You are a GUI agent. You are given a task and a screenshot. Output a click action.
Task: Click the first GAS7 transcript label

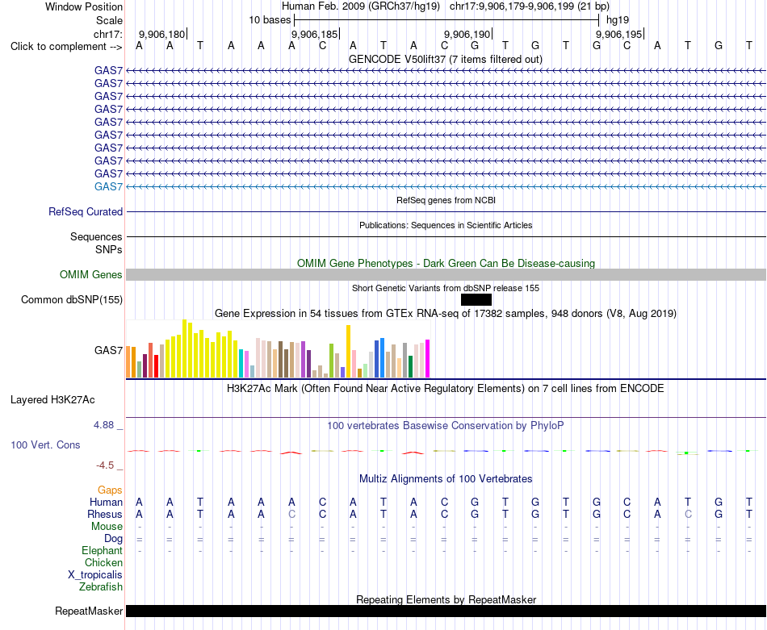click(108, 70)
